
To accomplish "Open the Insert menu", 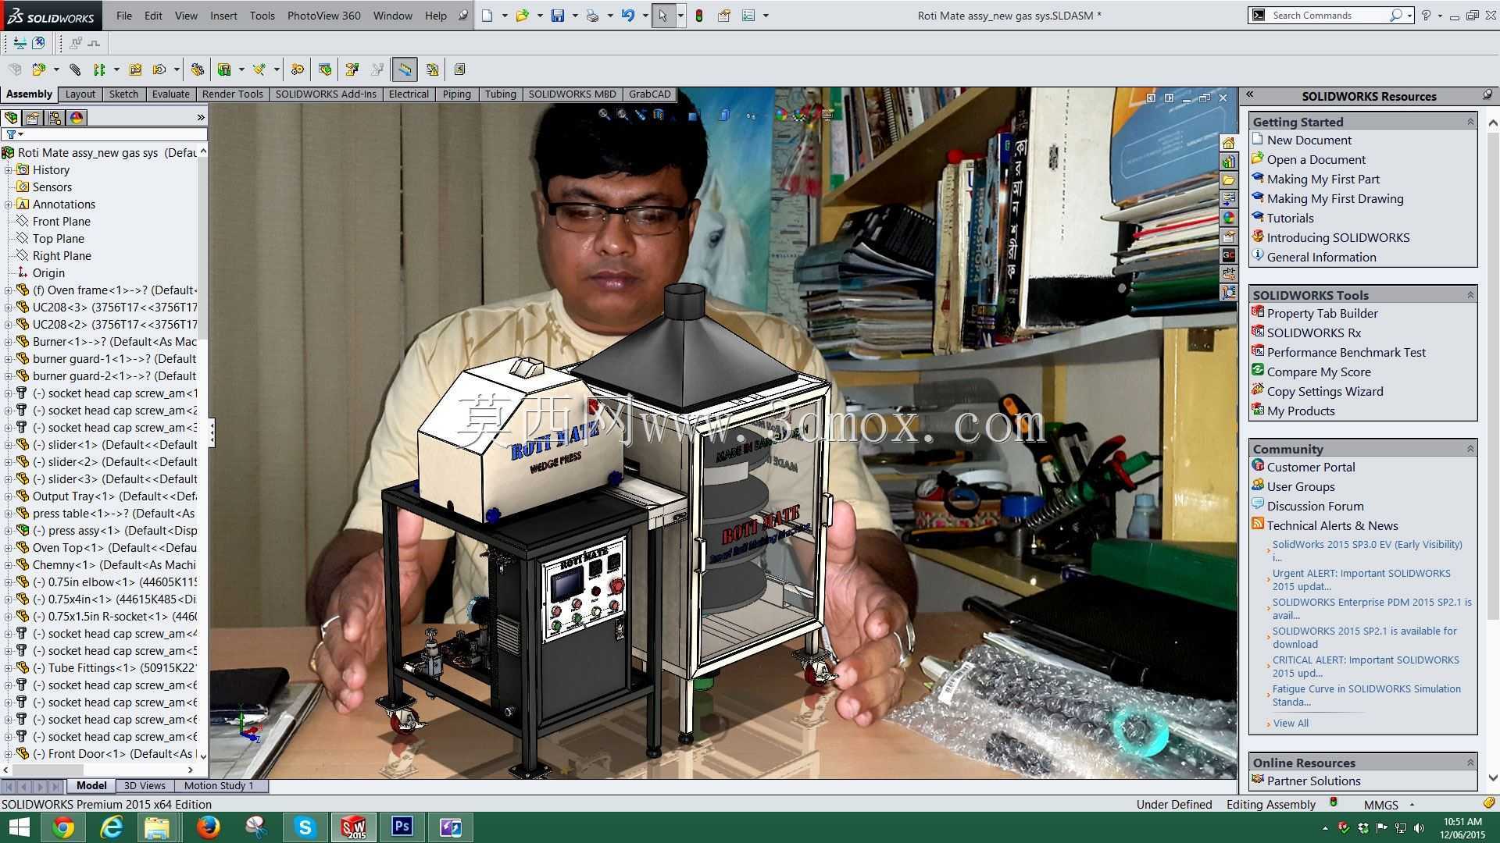I will point(223,16).
